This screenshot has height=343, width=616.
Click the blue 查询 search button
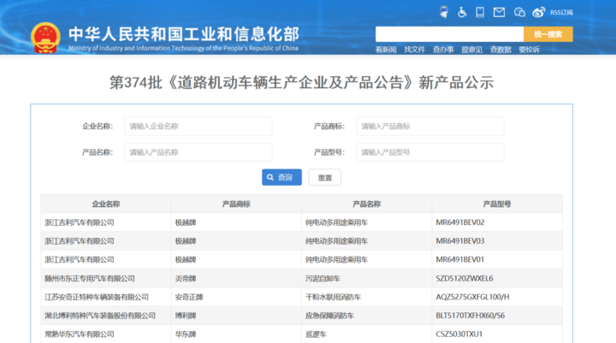point(281,177)
